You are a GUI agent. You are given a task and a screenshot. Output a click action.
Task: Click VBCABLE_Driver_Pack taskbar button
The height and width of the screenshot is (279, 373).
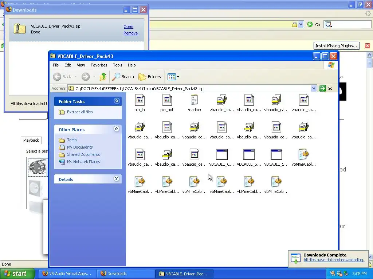pos(184,274)
